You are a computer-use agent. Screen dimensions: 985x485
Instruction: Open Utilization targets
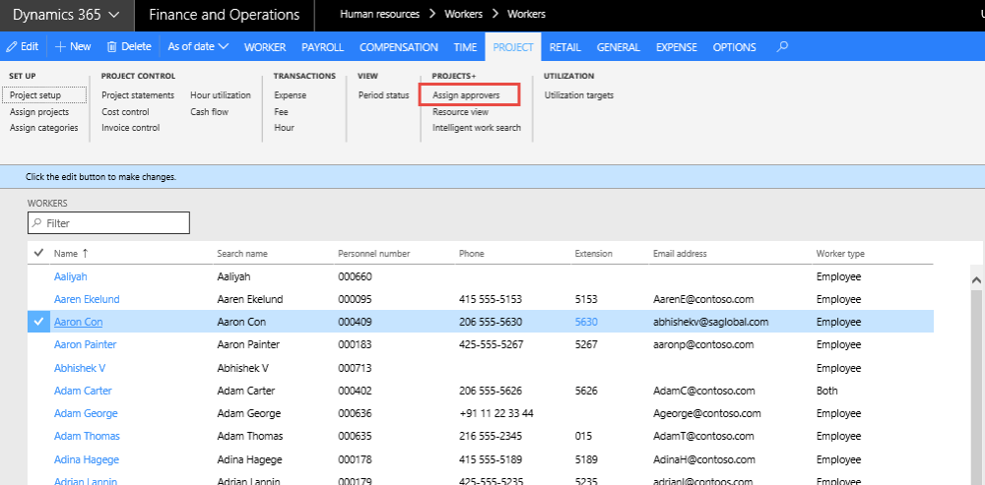tap(578, 95)
